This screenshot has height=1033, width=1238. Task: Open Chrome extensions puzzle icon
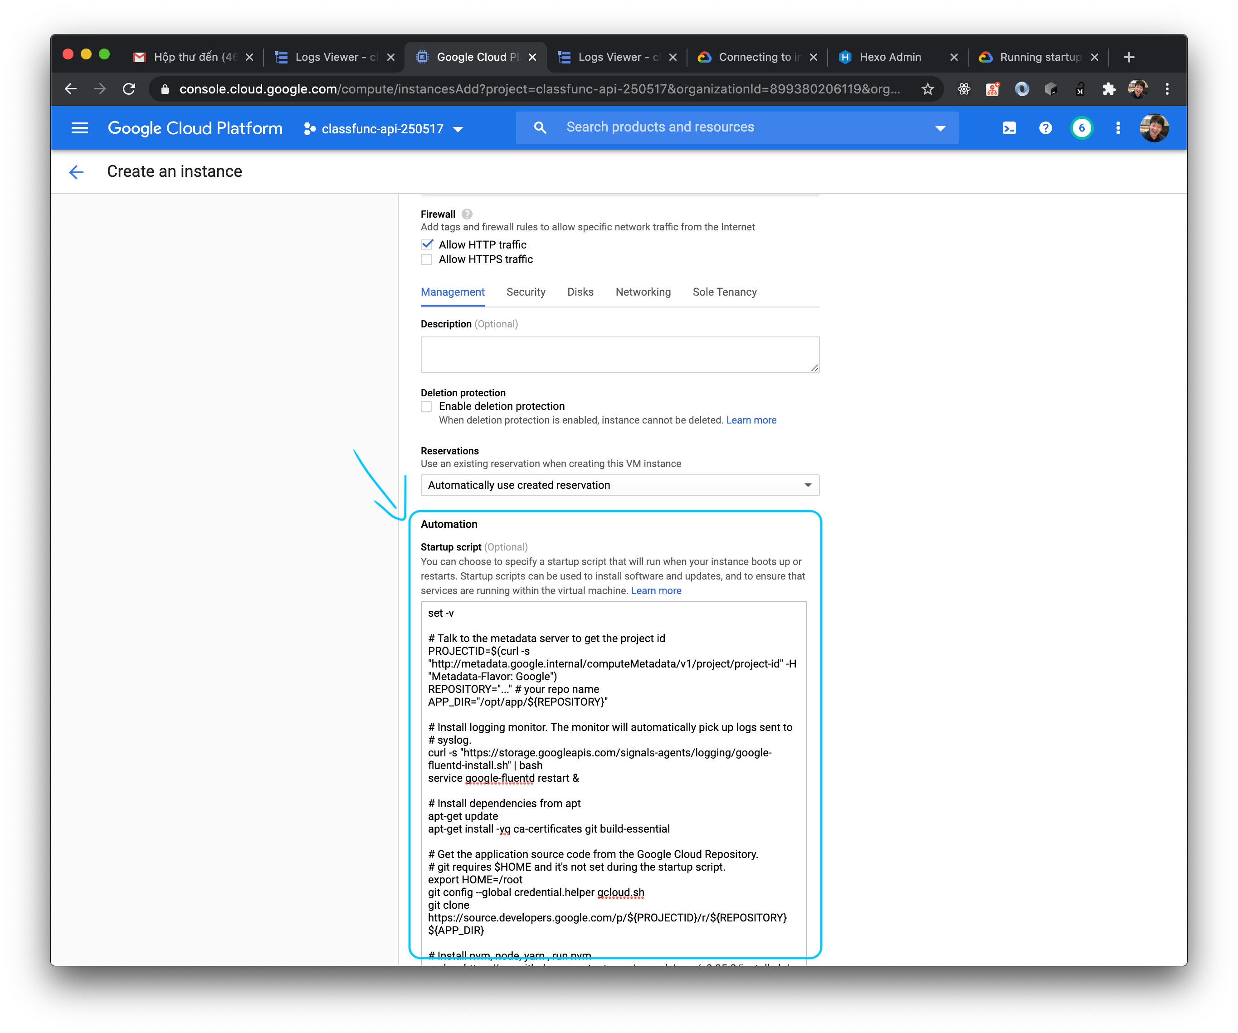point(1109,89)
